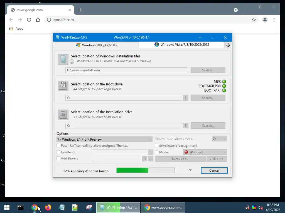The height and width of the screenshot is (213, 285).
Task: Reload the google.com page
Action: click(29, 20)
